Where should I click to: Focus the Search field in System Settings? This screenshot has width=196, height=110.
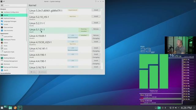click(15, 5)
